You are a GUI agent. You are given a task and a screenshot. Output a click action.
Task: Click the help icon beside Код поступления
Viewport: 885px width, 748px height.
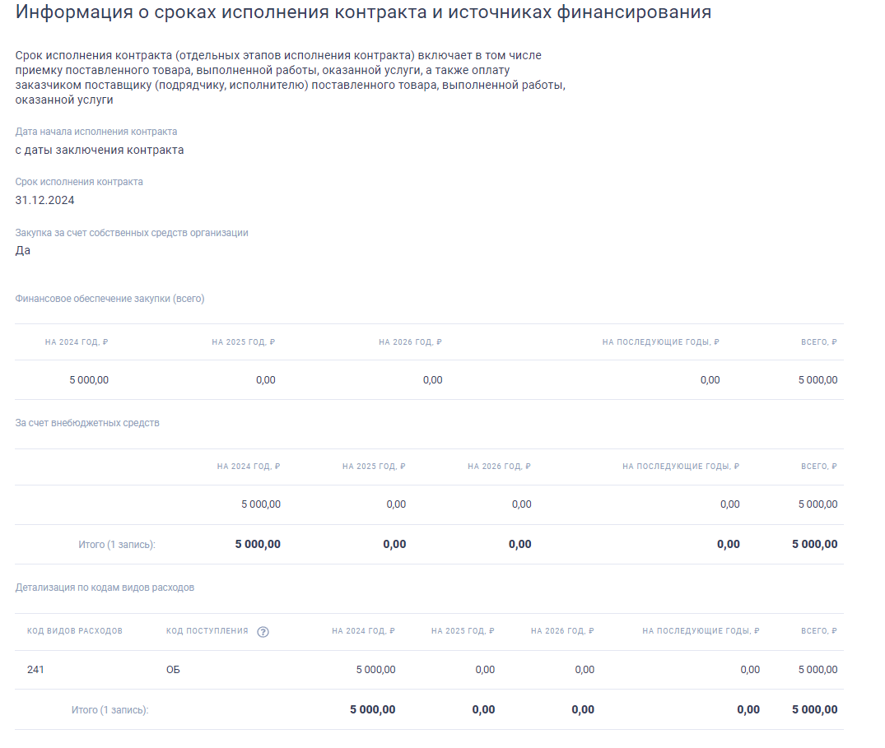click(x=263, y=632)
